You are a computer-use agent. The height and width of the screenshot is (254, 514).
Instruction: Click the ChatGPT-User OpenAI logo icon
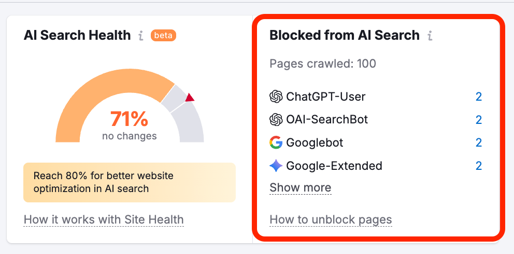click(x=276, y=97)
